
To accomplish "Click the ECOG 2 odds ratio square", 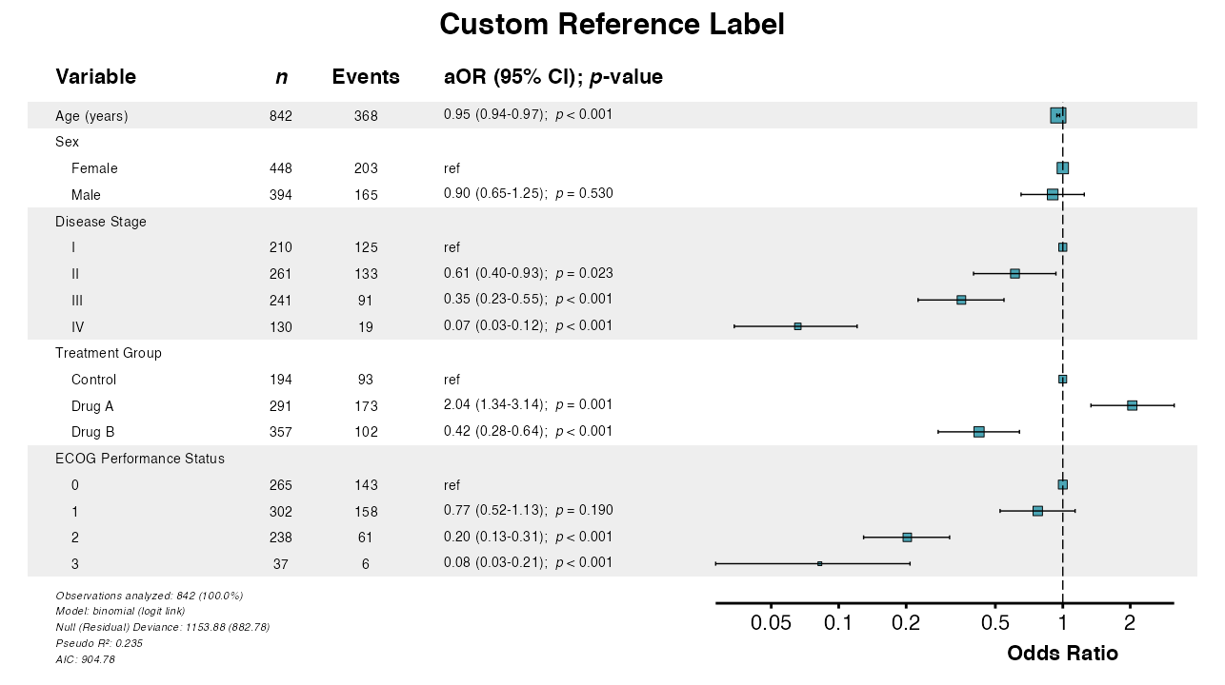I will tap(907, 538).
